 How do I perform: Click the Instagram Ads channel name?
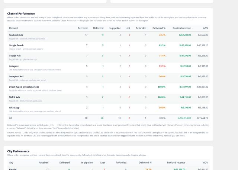16,76
